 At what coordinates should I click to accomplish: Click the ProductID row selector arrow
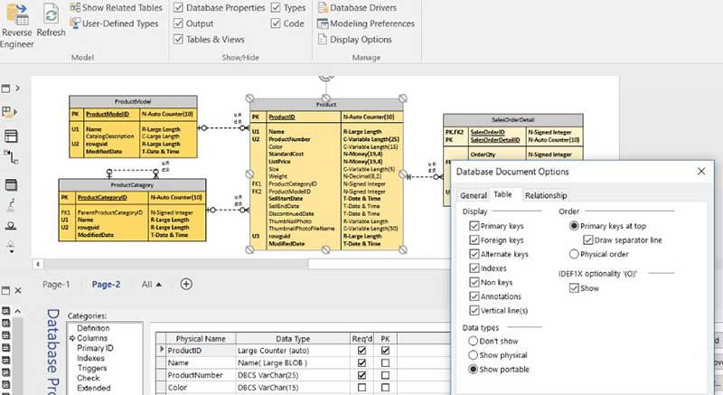162,350
